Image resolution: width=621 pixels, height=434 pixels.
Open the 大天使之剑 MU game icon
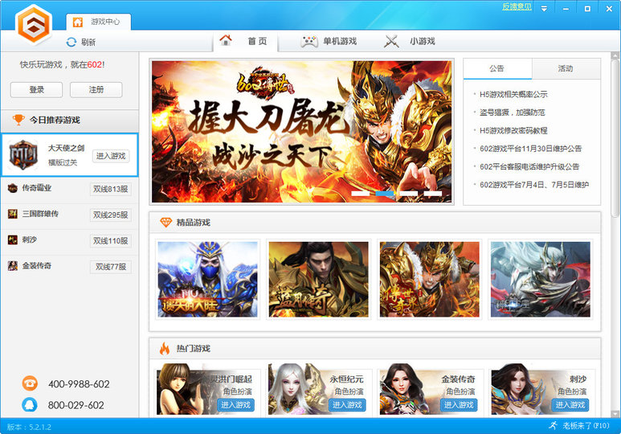coord(23,155)
